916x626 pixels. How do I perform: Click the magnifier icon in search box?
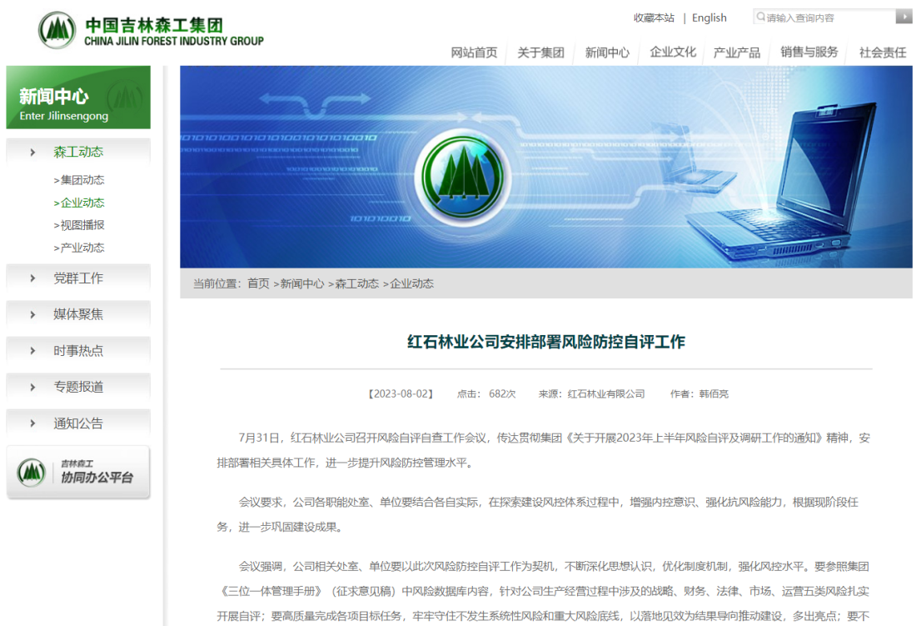click(x=760, y=17)
